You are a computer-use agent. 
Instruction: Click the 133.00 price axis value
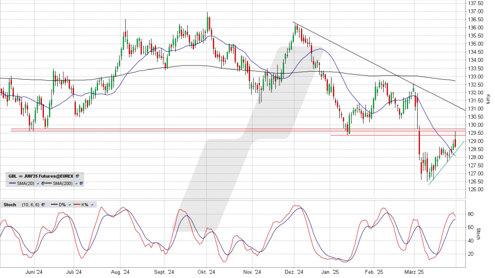(x=475, y=76)
